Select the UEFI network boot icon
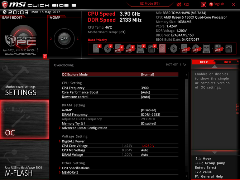 [x=152, y=48]
